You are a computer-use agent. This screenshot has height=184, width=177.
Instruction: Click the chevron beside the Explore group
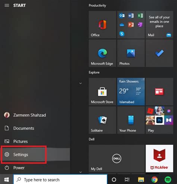[x=81, y=83]
